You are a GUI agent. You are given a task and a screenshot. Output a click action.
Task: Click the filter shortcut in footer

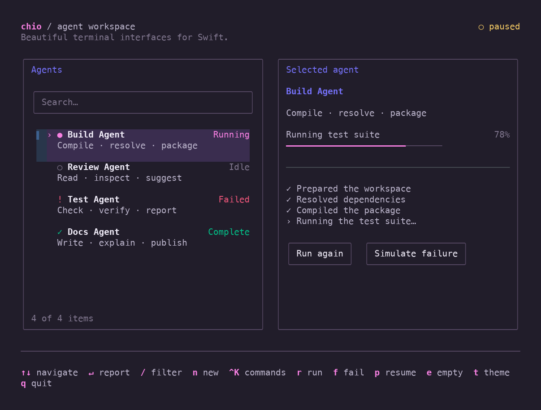tap(161, 373)
